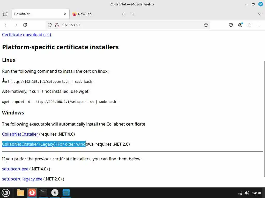Download setupcert.exe link

coord(15,169)
